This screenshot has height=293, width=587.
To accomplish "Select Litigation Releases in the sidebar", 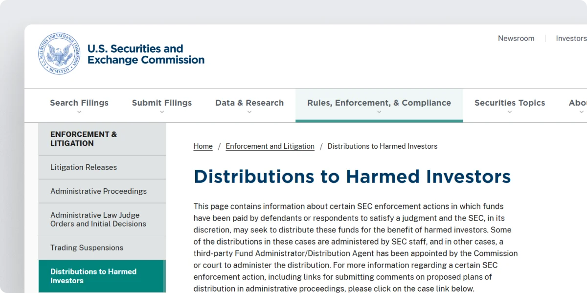I will 84,167.
